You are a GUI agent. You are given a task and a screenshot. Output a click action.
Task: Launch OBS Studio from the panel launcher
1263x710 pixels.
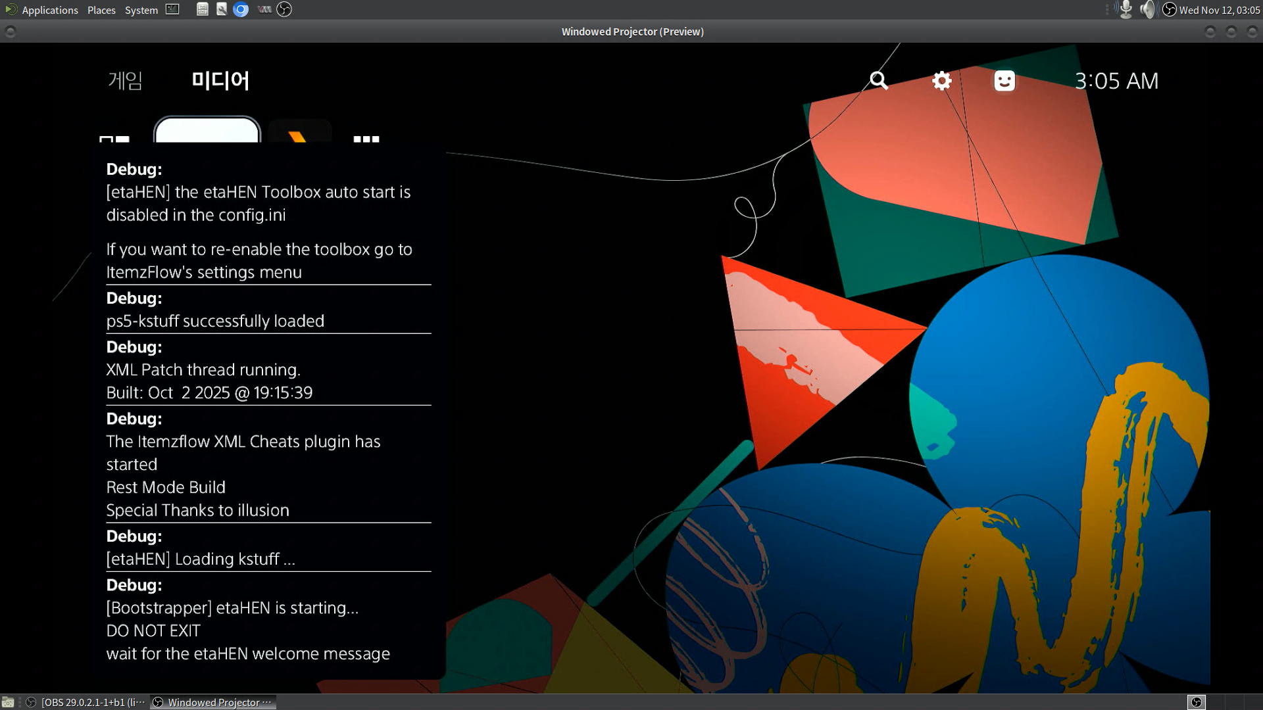(284, 9)
